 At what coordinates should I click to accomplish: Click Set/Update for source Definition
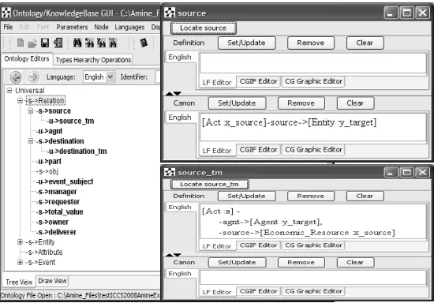(246, 43)
